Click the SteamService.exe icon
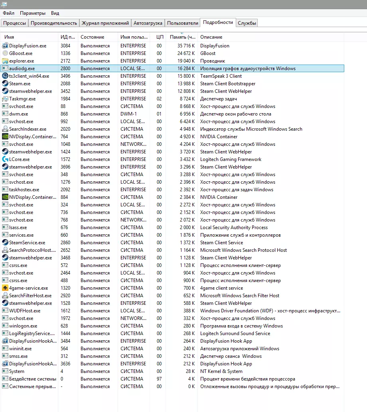Viewport: 367px width, 412px height. [5, 243]
